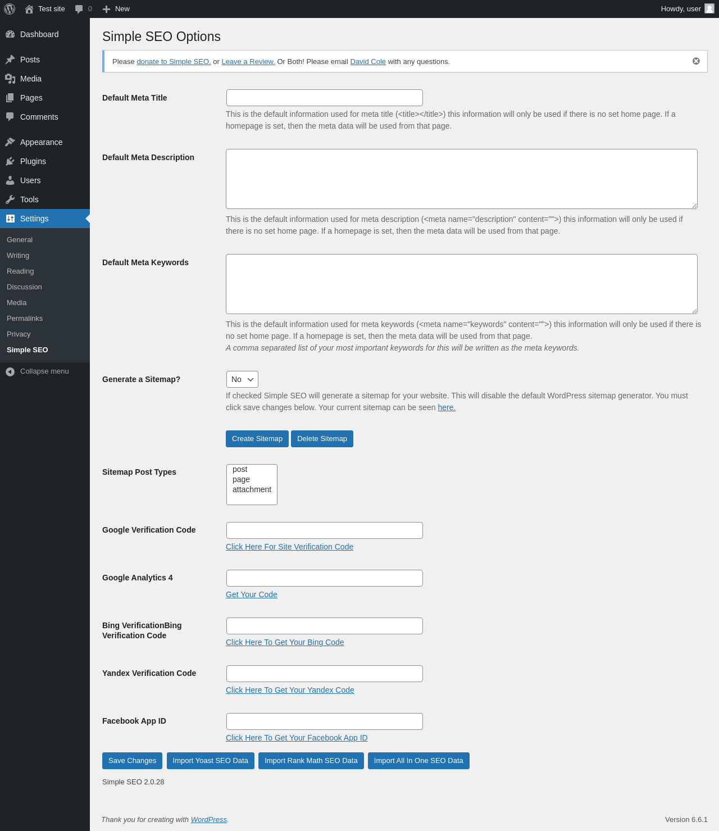Click the Media library icon in the main sidebar
The width and height of the screenshot is (719, 831).
tap(10, 79)
